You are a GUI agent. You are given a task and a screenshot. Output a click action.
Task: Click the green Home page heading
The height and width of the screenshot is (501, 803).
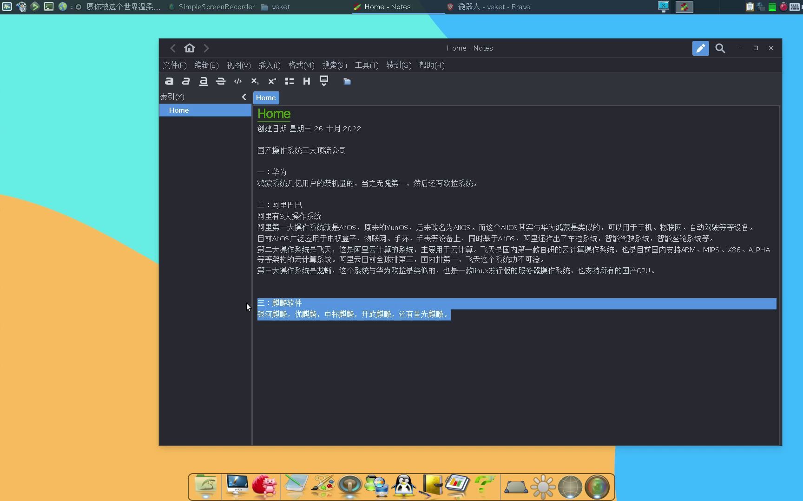(274, 114)
